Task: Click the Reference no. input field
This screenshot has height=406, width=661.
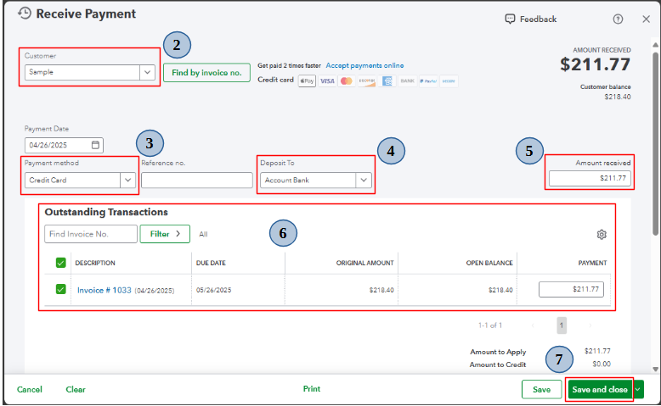Action: [197, 180]
